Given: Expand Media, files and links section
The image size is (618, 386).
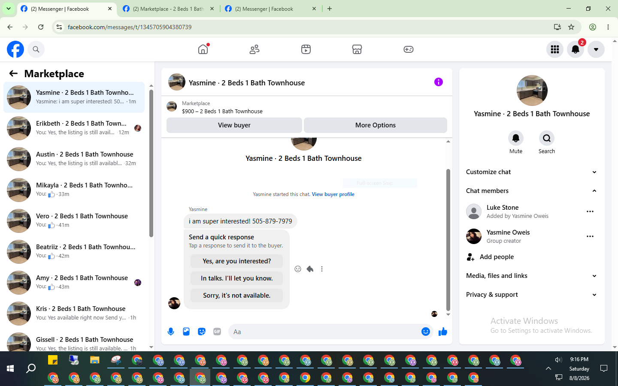Looking at the screenshot, I should (x=532, y=276).
